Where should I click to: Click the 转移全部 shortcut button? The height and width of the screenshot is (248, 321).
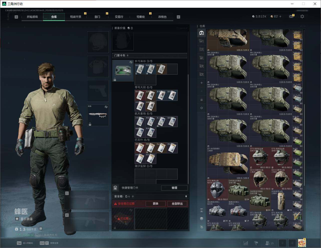click(49, 243)
